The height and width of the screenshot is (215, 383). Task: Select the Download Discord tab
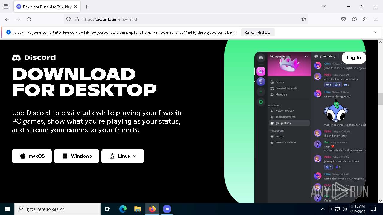[x=47, y=7]
